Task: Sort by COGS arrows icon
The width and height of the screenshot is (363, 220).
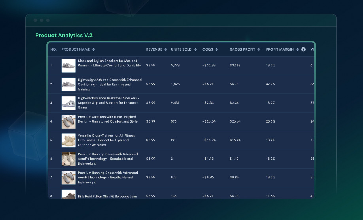Action: point(216,49)
